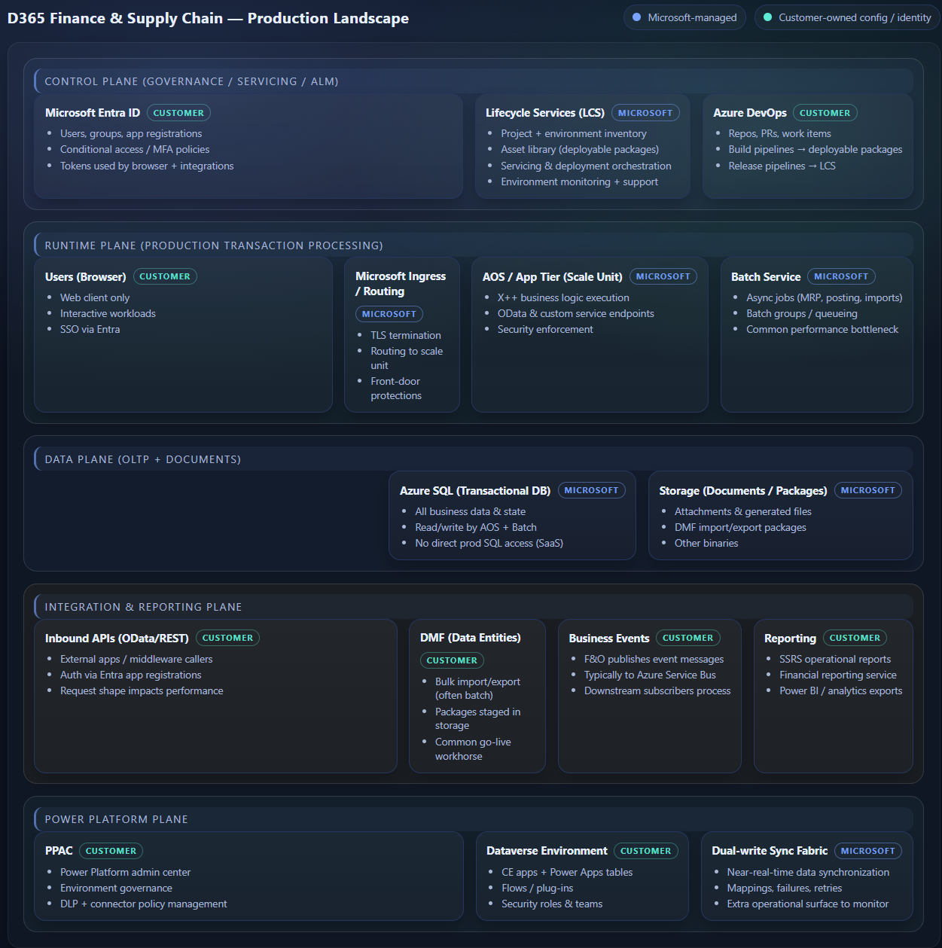Click 'Servicing & deployment orchestration' bullet
This screenshot has width=942, height=948.
pyautogui.click(x=586, y=166)
